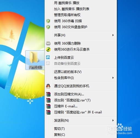This screenshot has height=138, width=140.
Task: Click the WinRAR icon beside 压缩到 "百度经验.rar" 并 E-mail
Action: pyautogui.click(x=48, y=112)
